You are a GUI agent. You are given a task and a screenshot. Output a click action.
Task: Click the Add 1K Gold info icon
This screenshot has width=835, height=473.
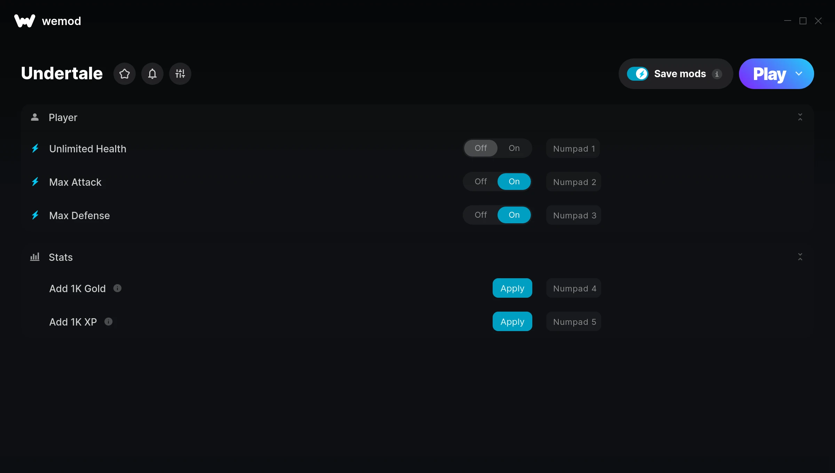coord(118,288)
